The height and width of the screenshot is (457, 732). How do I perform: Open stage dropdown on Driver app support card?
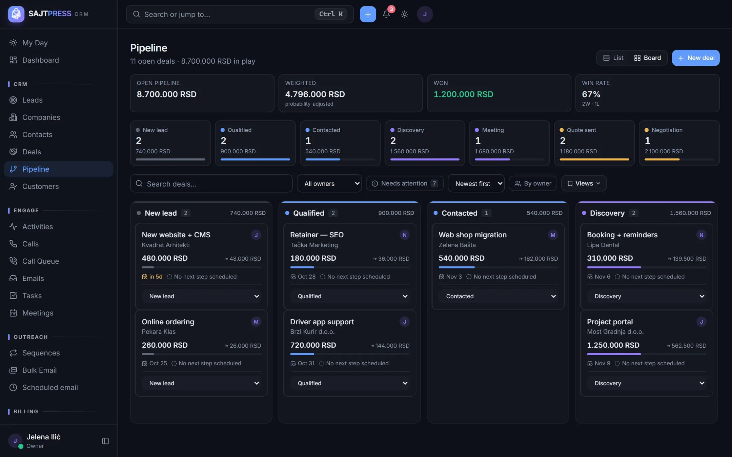[x=350, y=383]
